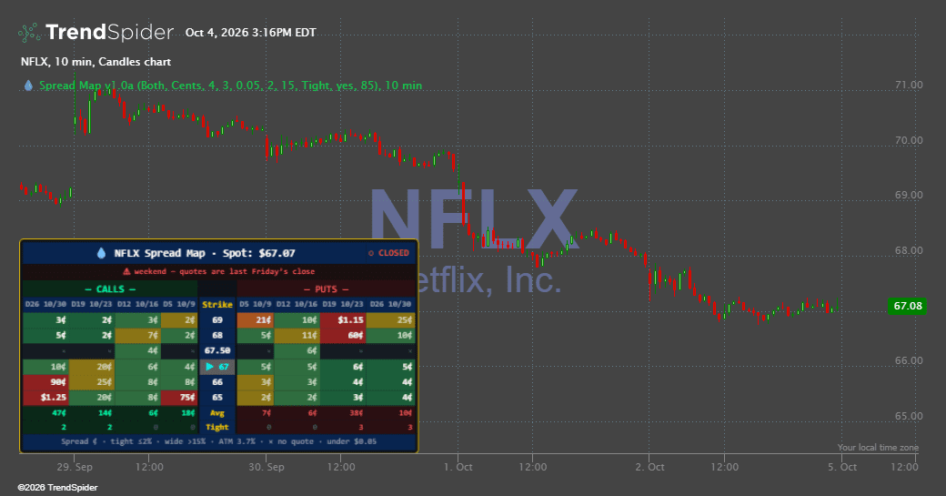This screenshot has width=946, height=496.
Task: Click the calls D5 10/9 column header
Action: 179,304
